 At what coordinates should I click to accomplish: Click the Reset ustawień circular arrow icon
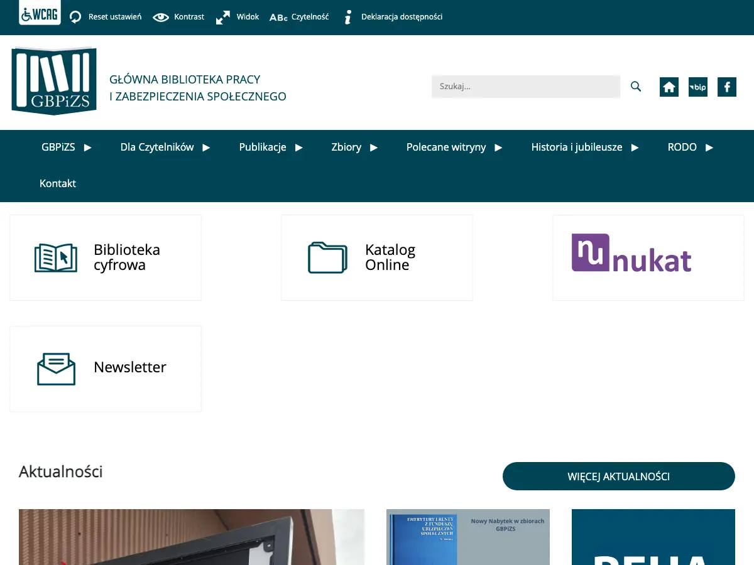click(x=75, y=17)
